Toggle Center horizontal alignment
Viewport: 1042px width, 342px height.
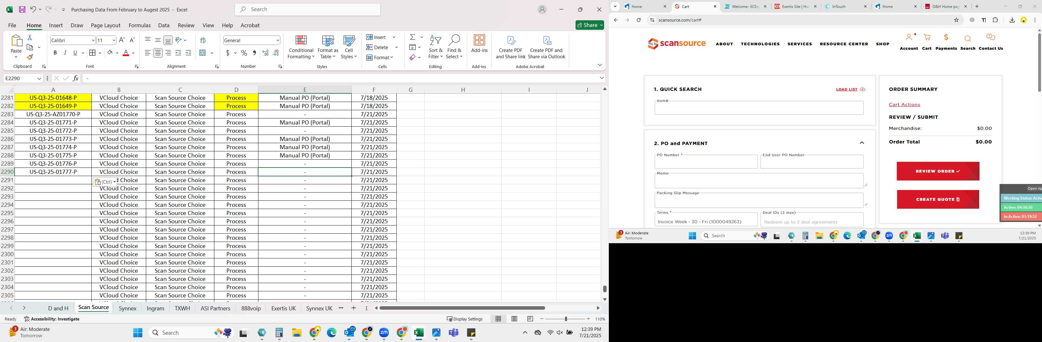pos(158,53)
